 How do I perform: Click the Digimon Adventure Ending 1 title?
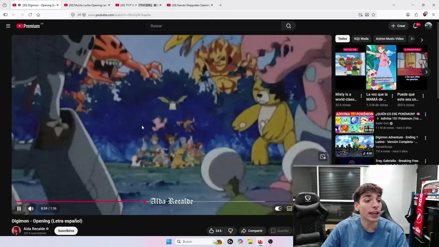point(396,140)
